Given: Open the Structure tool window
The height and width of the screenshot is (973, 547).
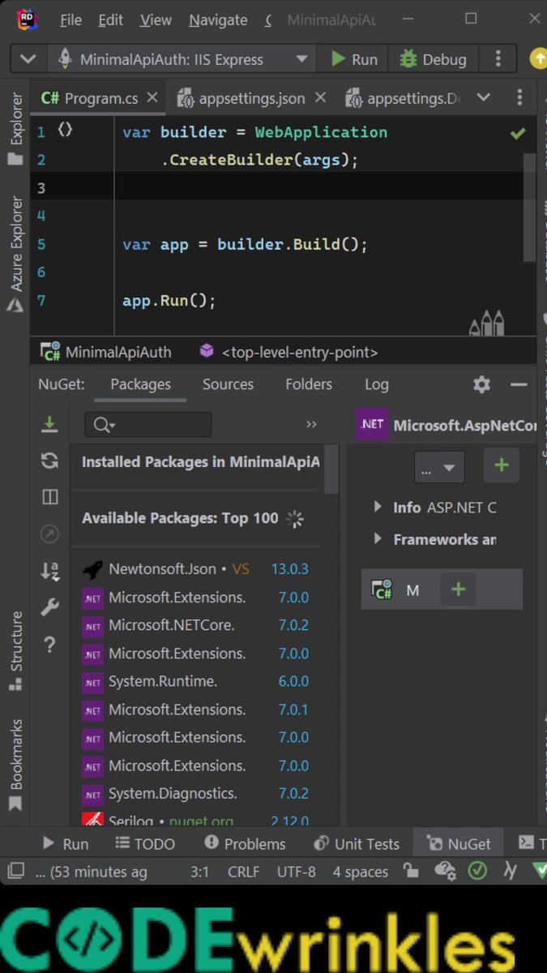Looking at the screenshot, I should click(x=15, y=651).
